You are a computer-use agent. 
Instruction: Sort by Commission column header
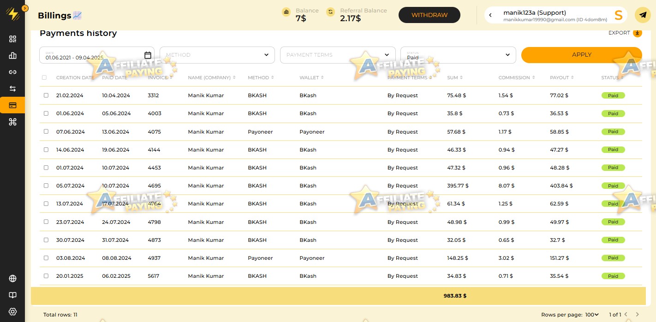tap(517, 77)
